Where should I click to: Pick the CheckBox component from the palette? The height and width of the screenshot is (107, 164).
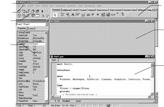tap(93, 15)
